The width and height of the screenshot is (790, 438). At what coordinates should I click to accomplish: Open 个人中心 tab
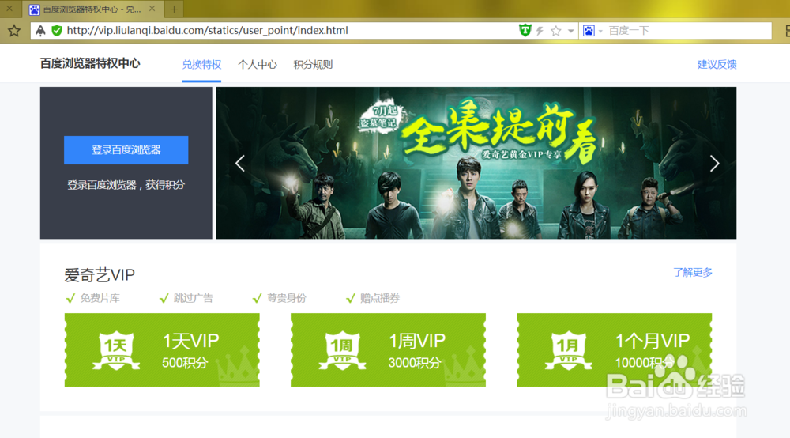[x=258, y=65]
